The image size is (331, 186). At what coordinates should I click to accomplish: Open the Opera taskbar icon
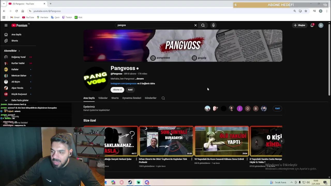pos(122,182)
